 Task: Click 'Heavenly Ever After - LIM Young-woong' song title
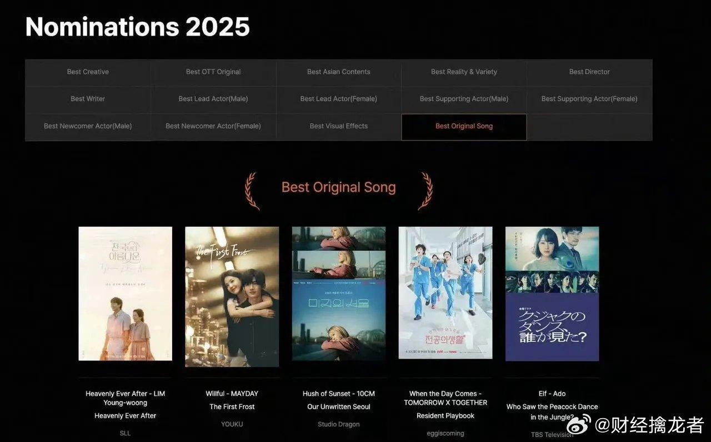(x=126, y=398)
